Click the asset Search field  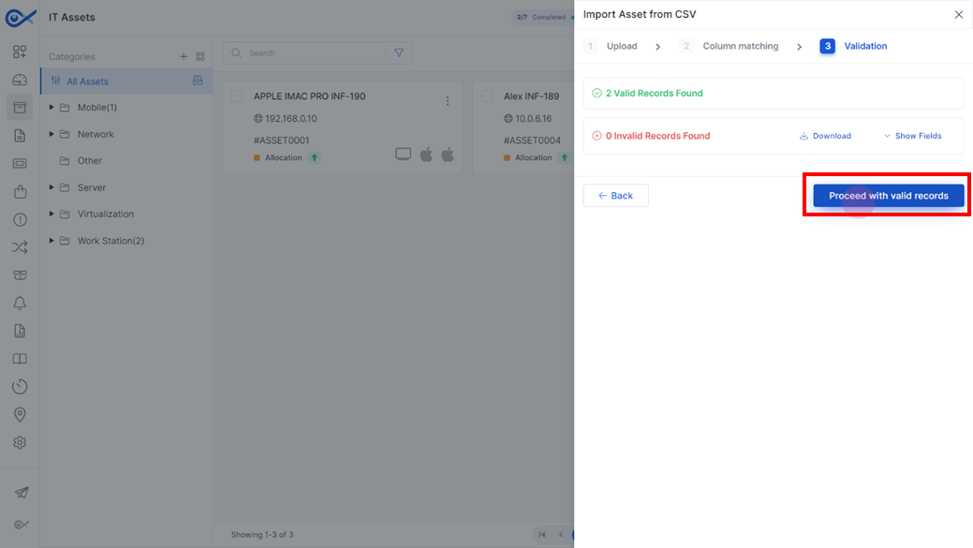307,53
